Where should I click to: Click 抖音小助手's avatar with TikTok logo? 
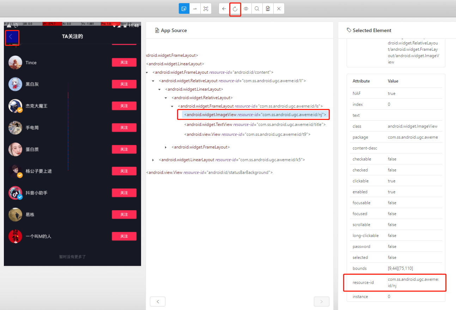click(15, 193)
